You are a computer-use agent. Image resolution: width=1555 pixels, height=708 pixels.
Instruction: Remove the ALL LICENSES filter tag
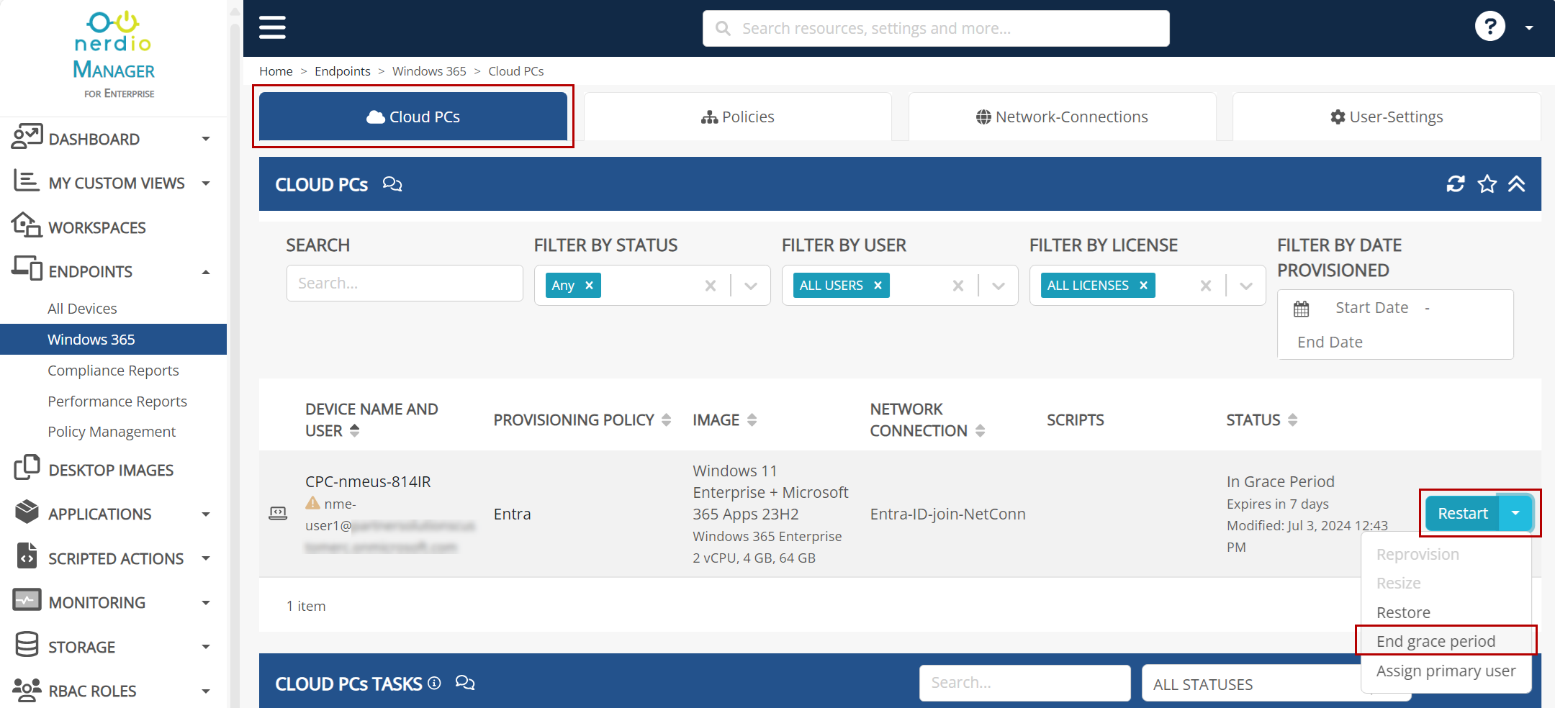point(1143,285)
